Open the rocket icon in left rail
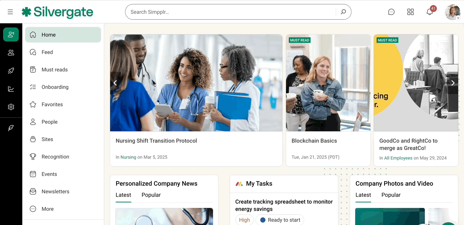 pos(11,71)
